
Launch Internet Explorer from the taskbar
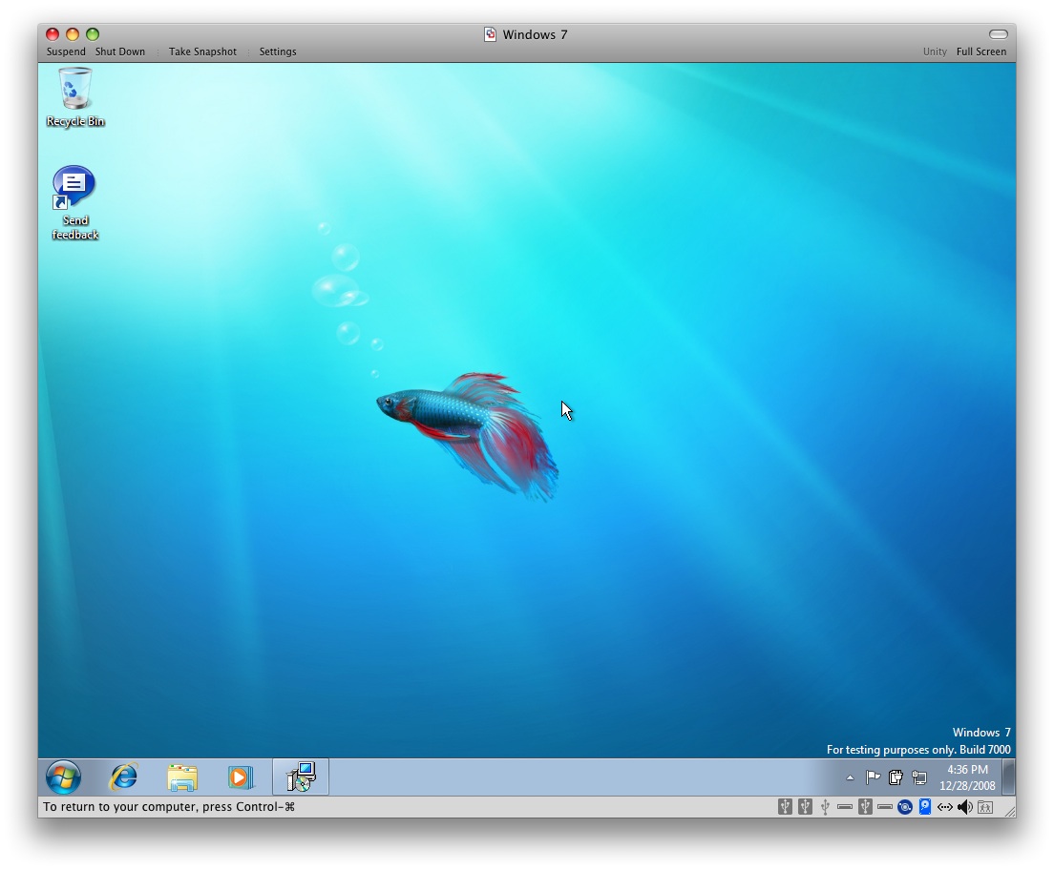pos(124,777)
